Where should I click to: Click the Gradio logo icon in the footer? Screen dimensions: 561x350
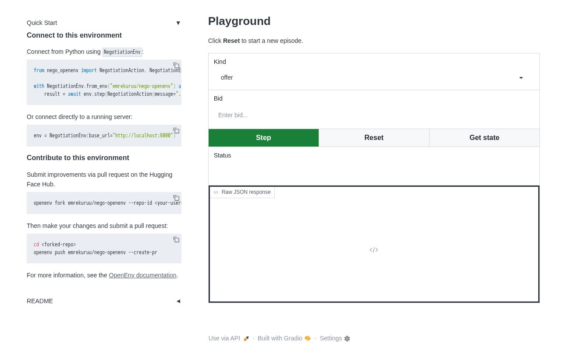click(308, 338)
